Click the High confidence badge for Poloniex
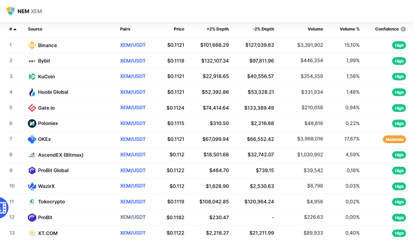Screen dimensions: 413x240 pyautogui.click(x=399, y=123)
